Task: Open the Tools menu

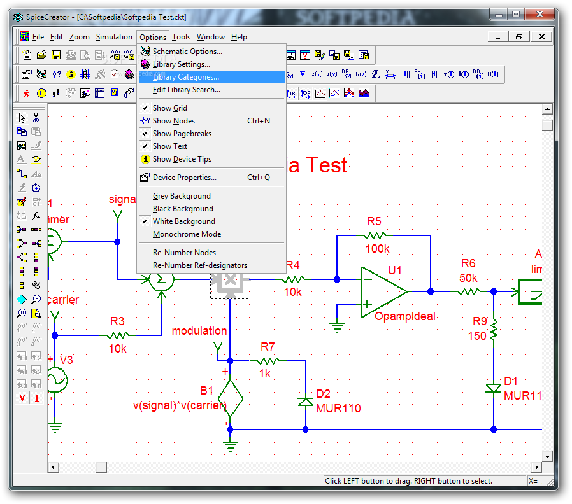Action: click(181, 37)
